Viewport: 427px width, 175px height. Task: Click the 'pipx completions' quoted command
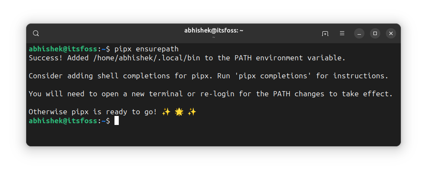pyautogui.click(x=275, y=76)
